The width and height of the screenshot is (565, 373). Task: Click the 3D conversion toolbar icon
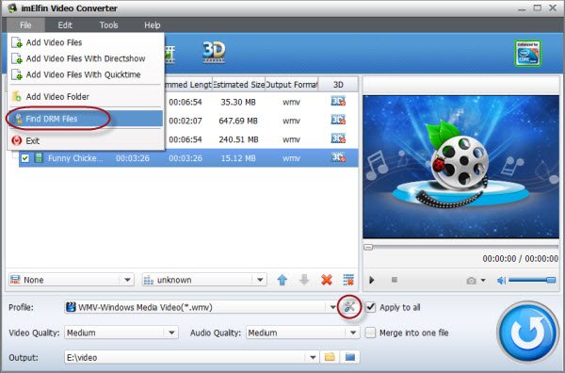(214, 53)
